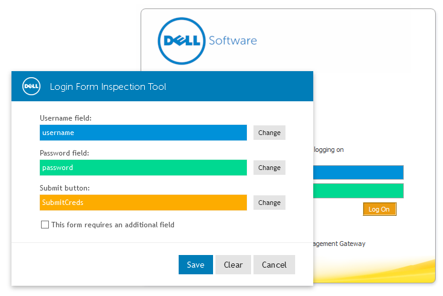Click the 'Username field:' label

66,118
